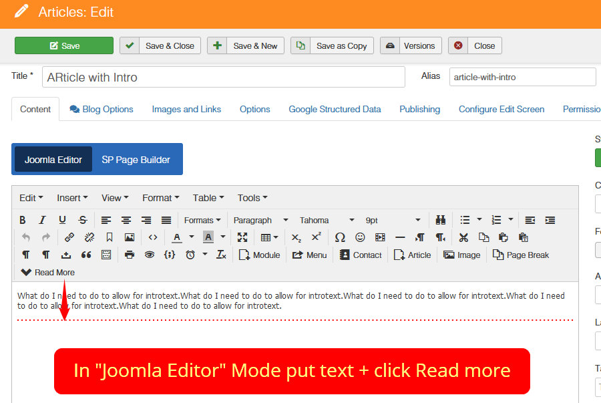The height and width of the screenshot is (403, 601).
Task: Insert a special character with Omega icon
Action: 340,237
